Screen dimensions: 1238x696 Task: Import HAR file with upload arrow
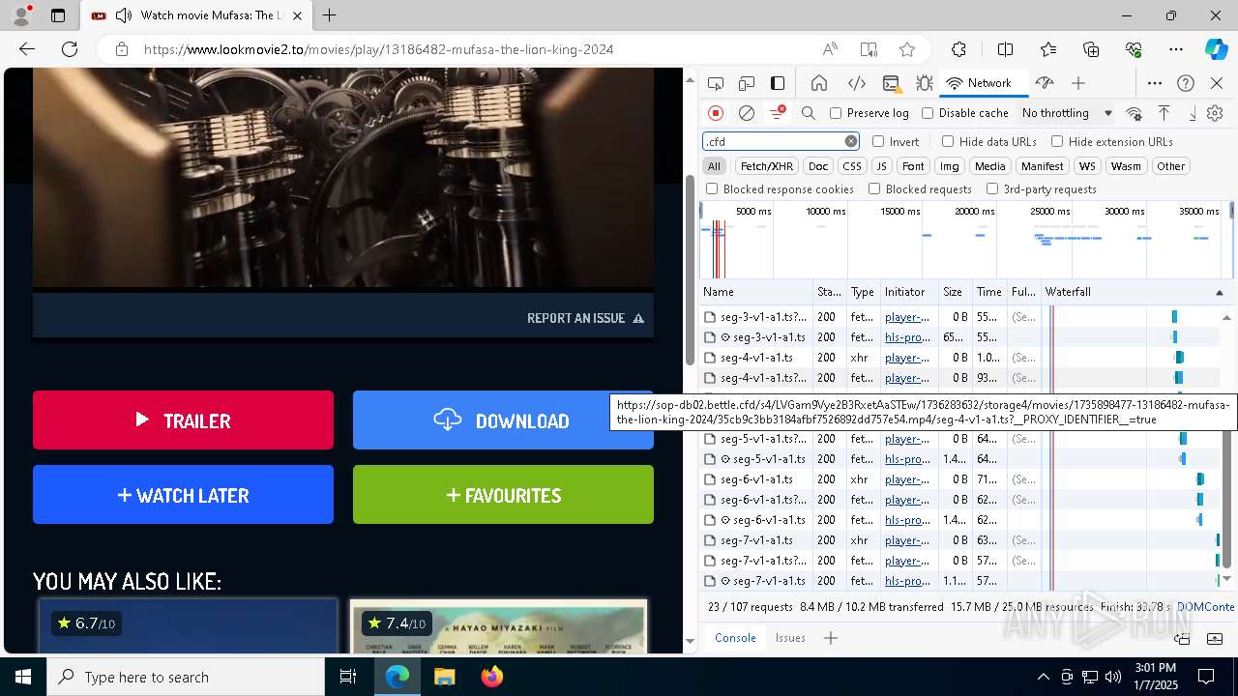click(x=1164, y=113)
